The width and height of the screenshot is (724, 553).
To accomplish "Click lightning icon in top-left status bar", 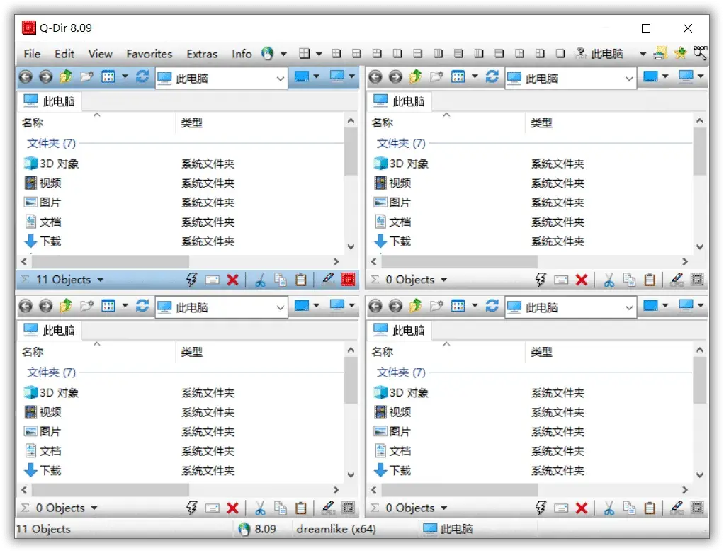I will (x=191, y=280).
